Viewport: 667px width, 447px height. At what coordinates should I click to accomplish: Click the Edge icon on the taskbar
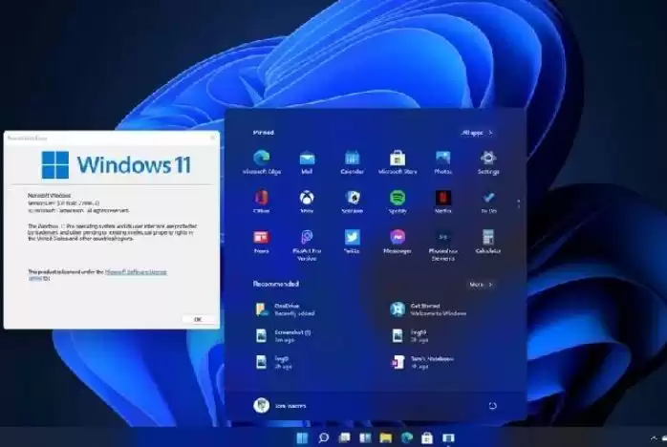tap(407, 437)
